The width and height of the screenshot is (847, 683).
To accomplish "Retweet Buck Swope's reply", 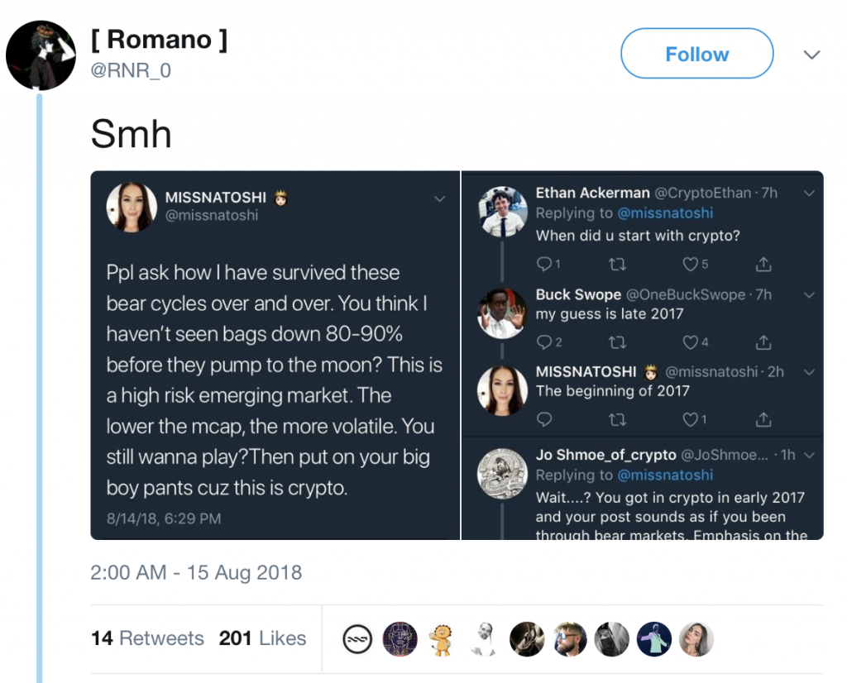I will [617, 342].
